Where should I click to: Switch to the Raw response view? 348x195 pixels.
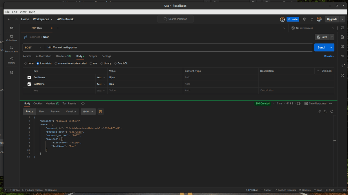tap(41, 111)
